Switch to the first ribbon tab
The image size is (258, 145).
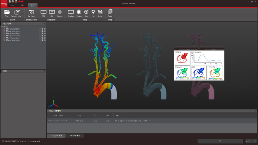click(x=13, y=6)
